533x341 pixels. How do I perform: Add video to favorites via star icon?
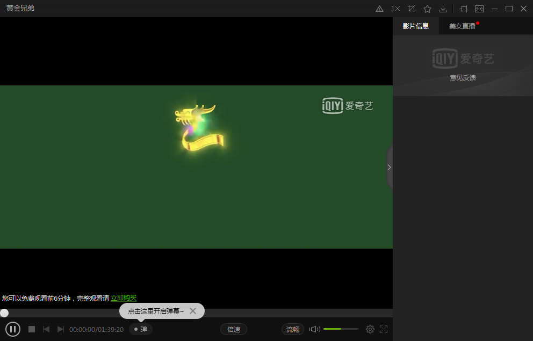click(x=427, y=9)
